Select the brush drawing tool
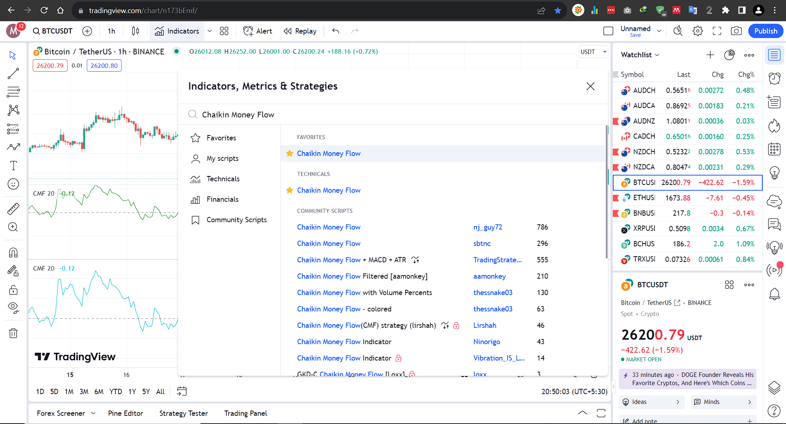The height and width of the screenshot is (424, 786). tap(13, 147)
